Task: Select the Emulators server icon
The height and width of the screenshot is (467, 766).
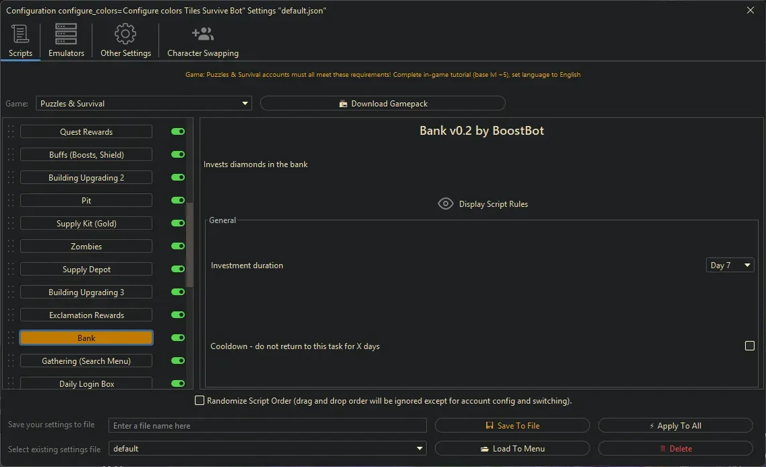Action: pos(65,34)
